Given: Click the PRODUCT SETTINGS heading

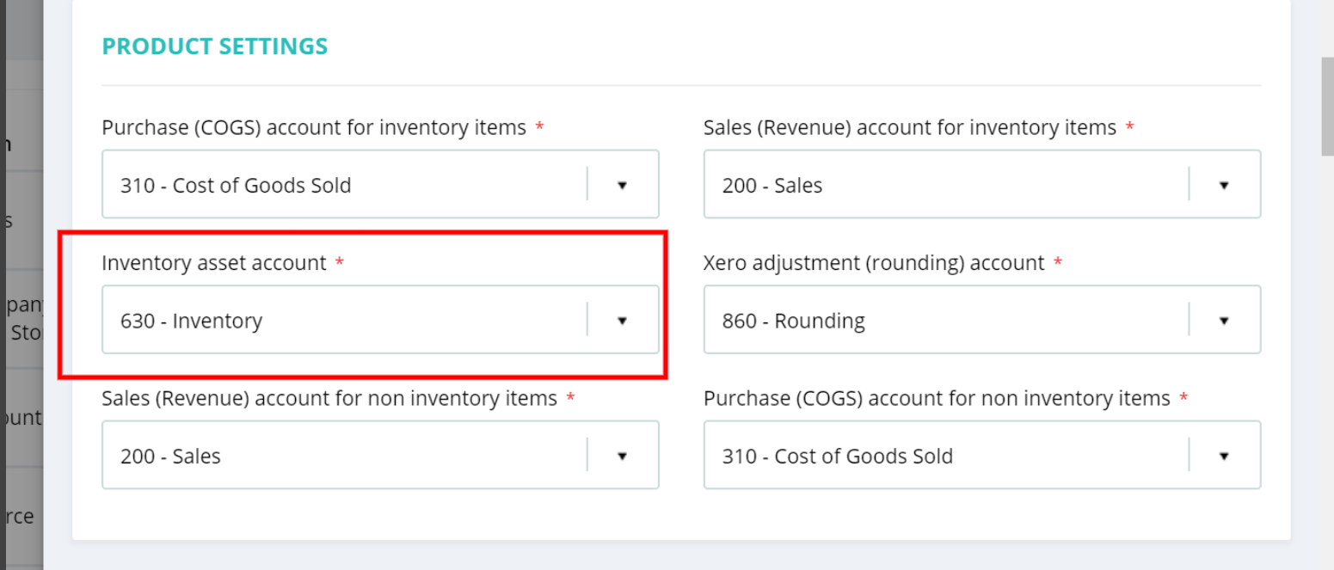Looking at the screenshot, I should pyautogui.click(x=215, y=46).
